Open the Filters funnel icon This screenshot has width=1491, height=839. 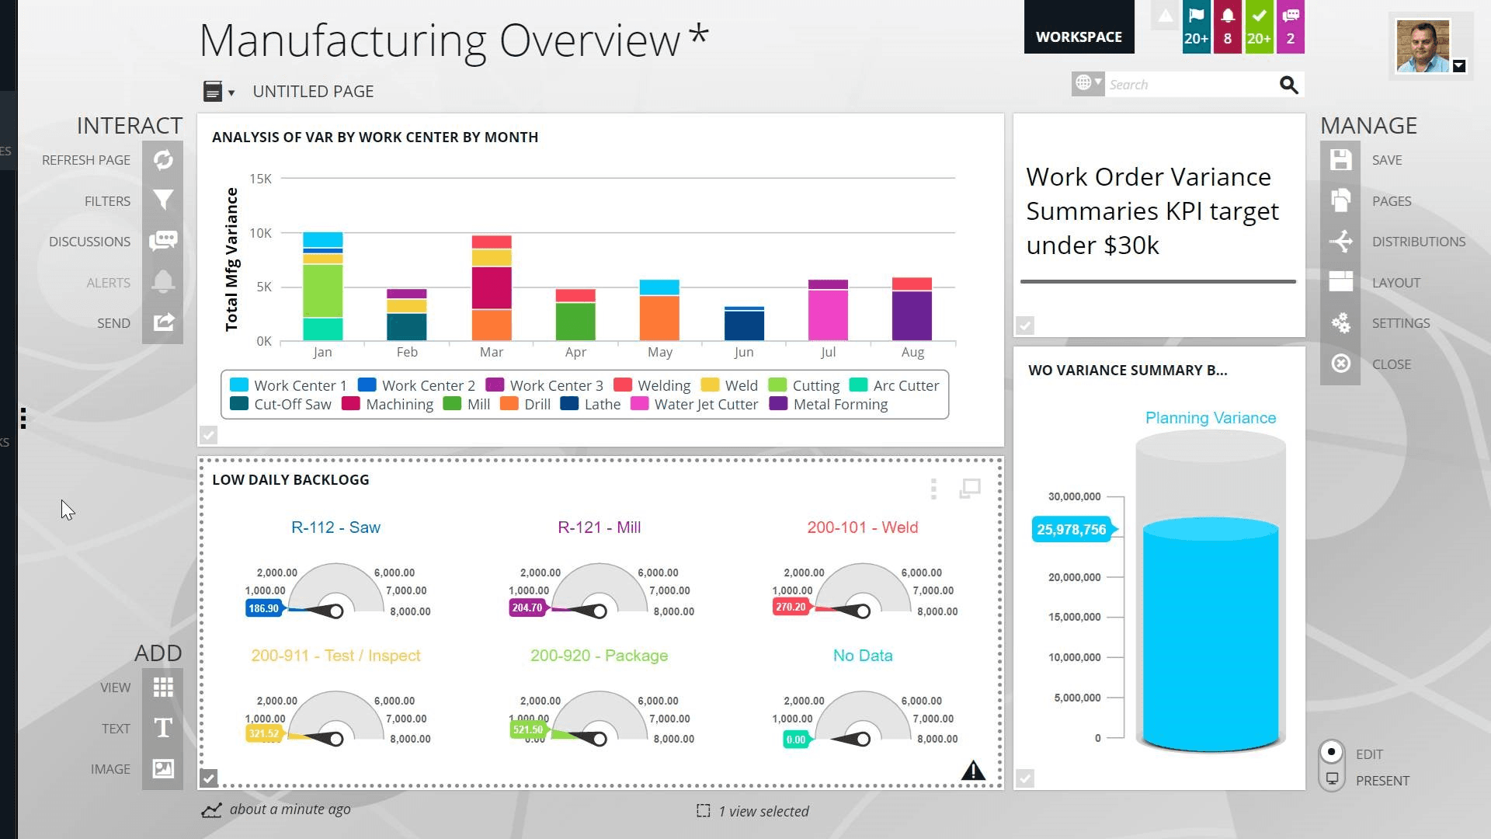163,200
